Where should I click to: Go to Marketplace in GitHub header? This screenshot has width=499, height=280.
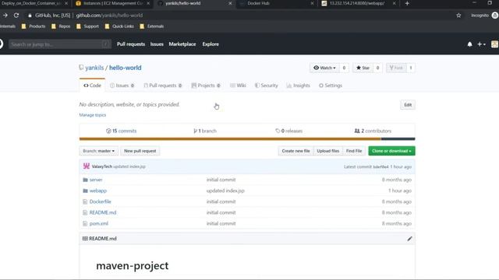point(182,44)
